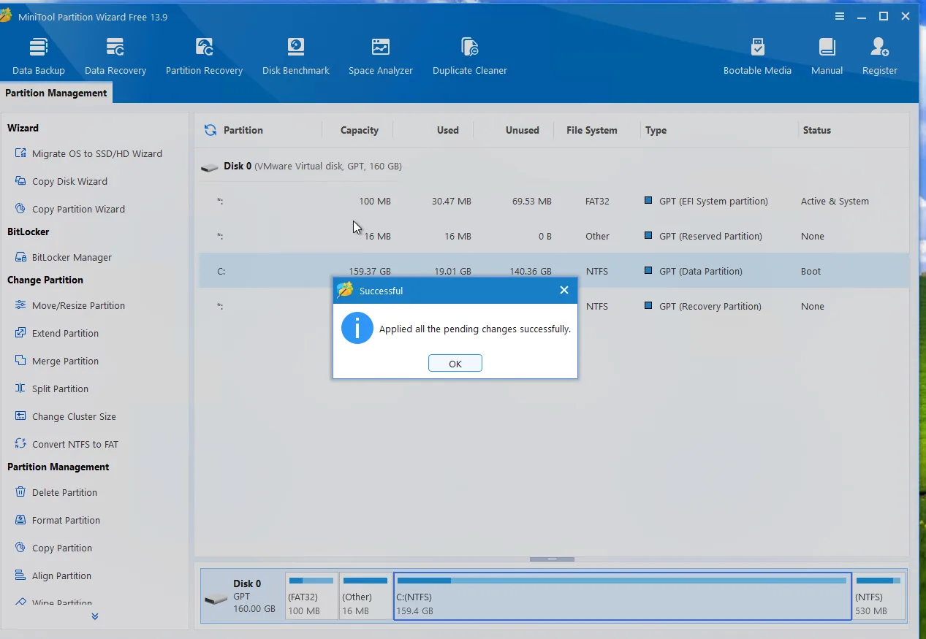Choose Split Partition
926x639 pixels.
52,389
